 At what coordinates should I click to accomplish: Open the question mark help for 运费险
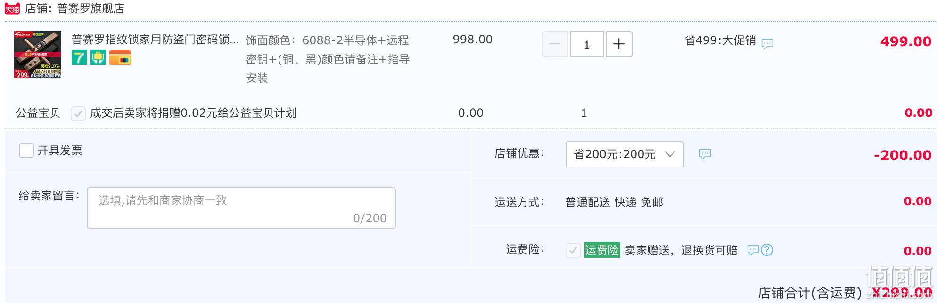767,250
